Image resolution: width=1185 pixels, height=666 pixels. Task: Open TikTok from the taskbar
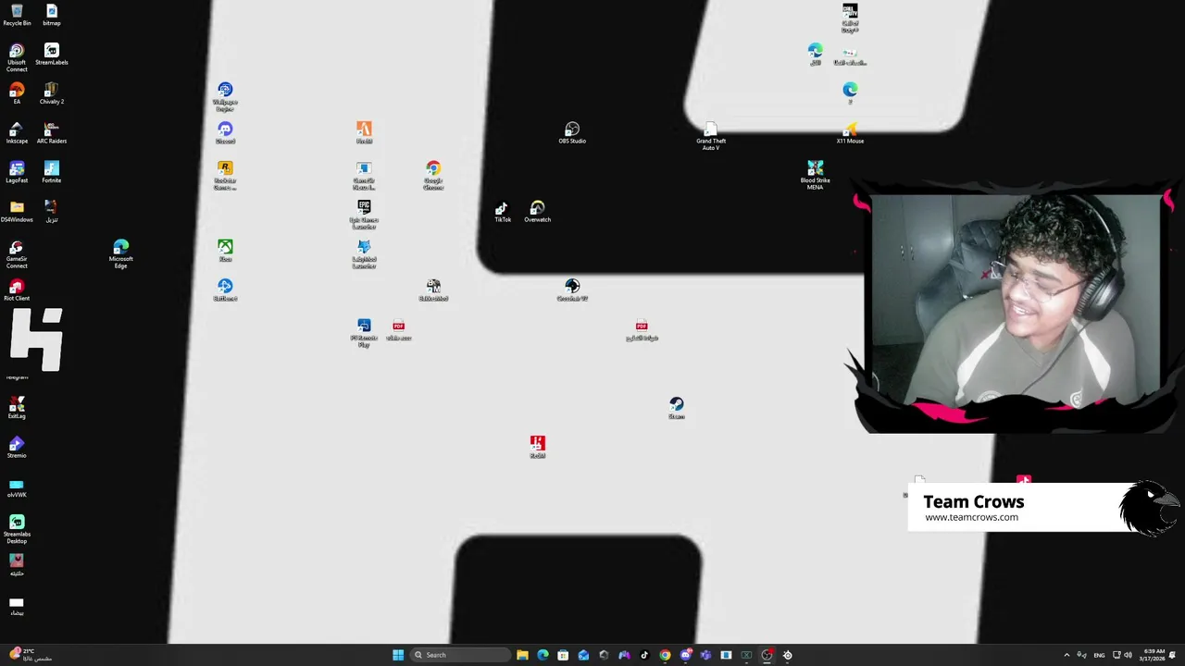[x=644, y=655]
